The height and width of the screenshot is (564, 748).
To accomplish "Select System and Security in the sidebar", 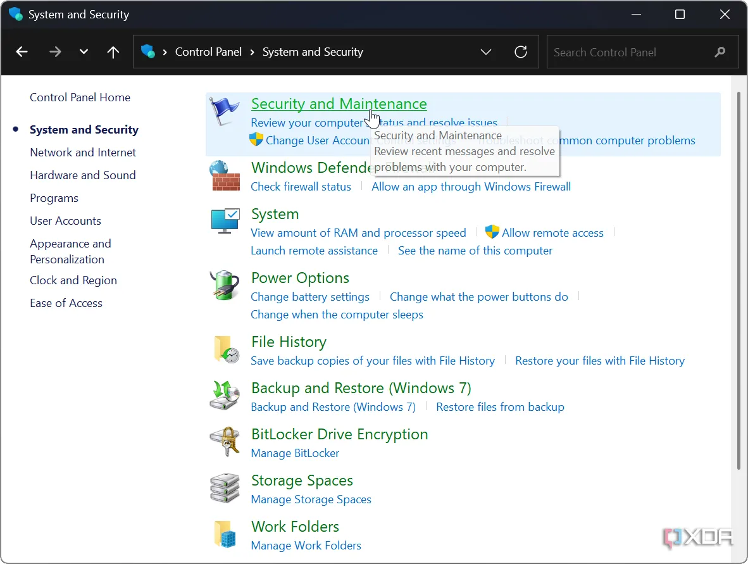I will point(84,130).
